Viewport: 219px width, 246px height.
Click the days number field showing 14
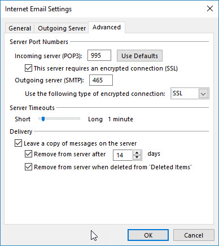(123, 155)
